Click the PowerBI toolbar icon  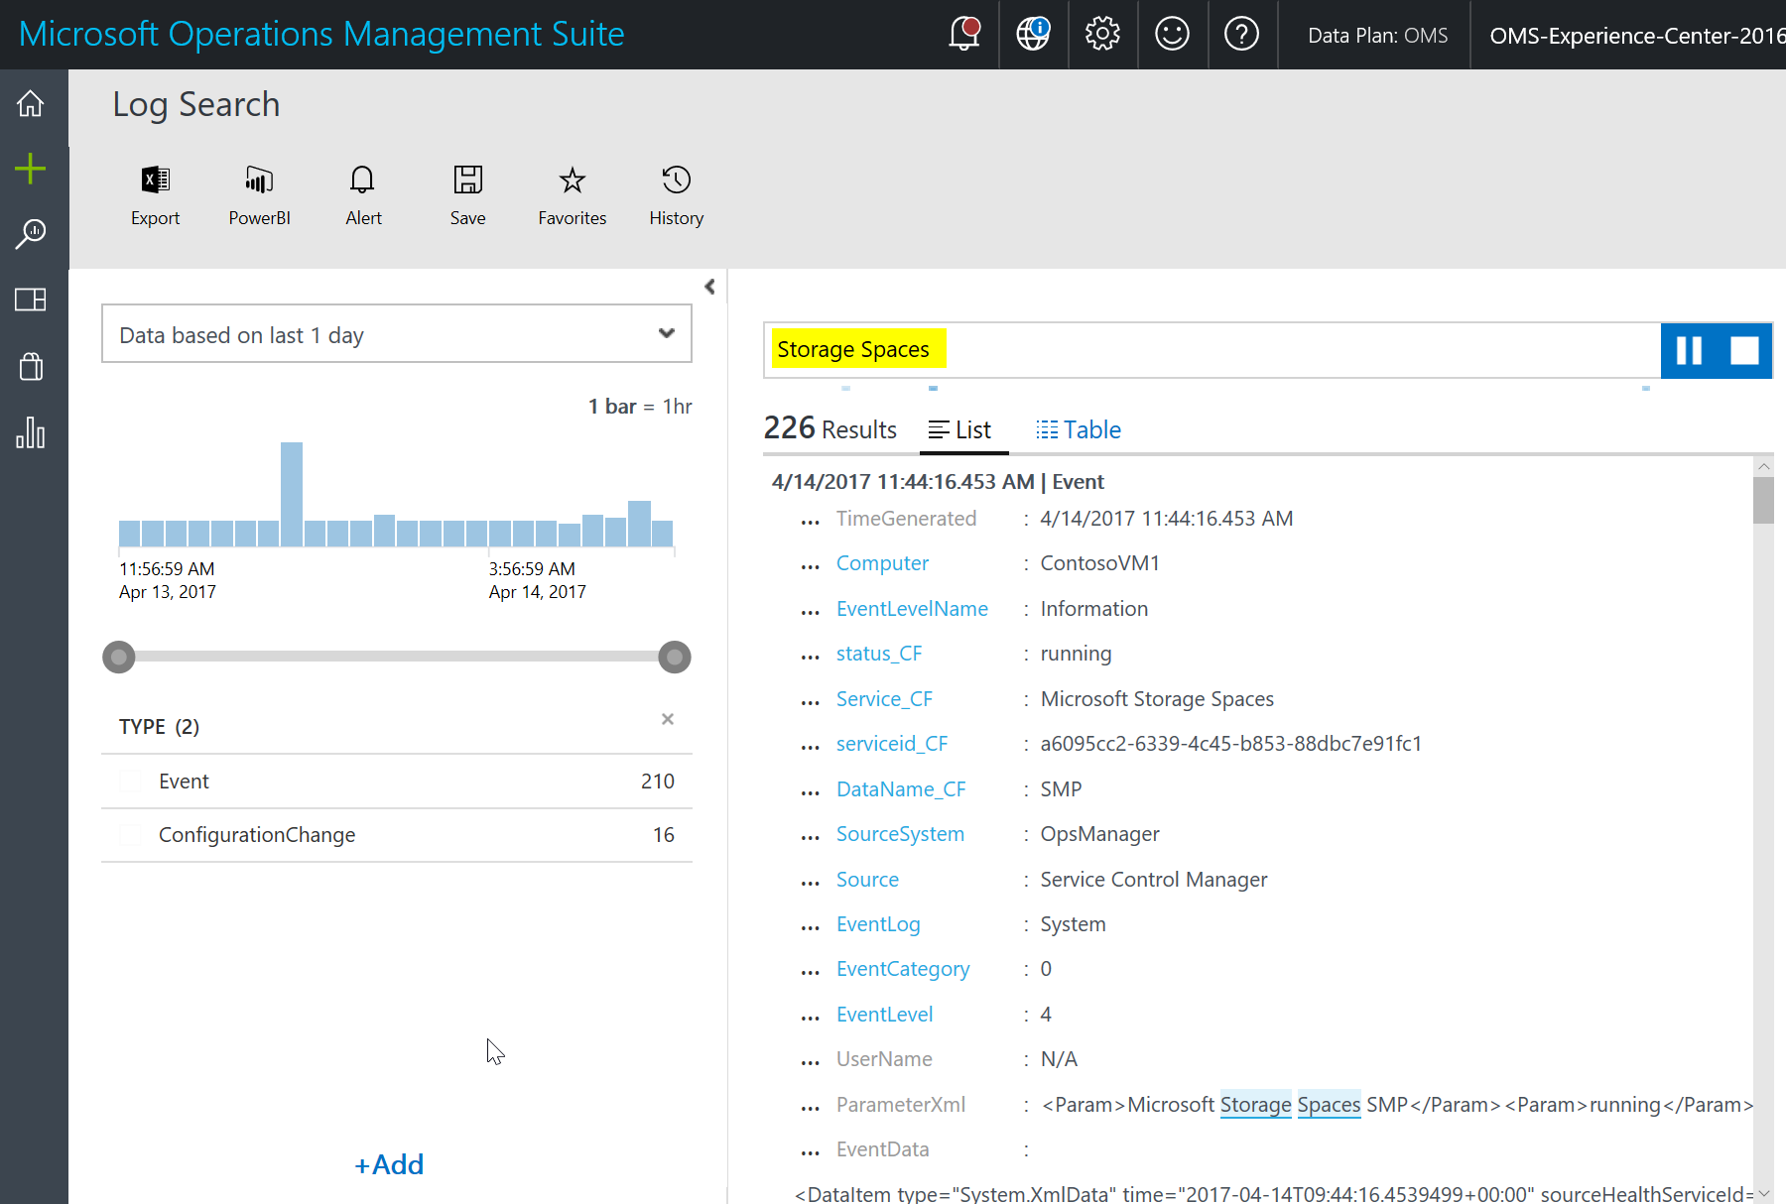(260, 196)
